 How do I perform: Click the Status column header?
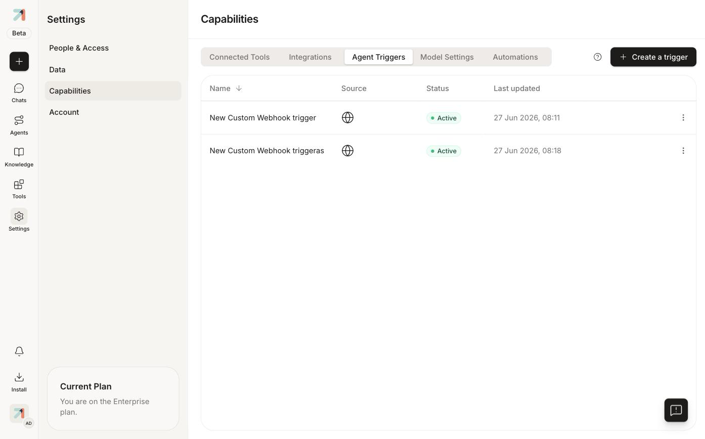click(437, 89)
